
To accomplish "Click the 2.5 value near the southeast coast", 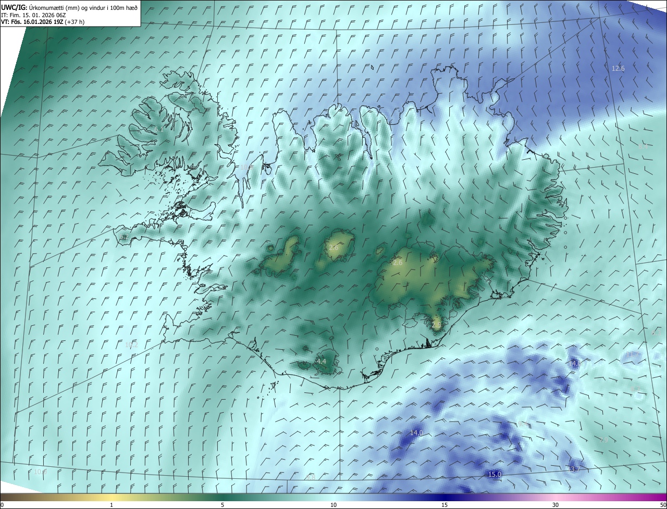I will [437, 325].
